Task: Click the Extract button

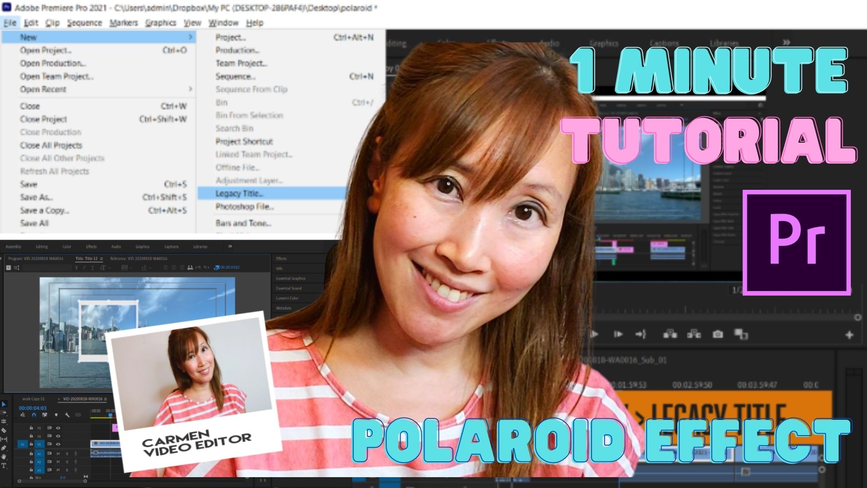Action: [694, 334]
